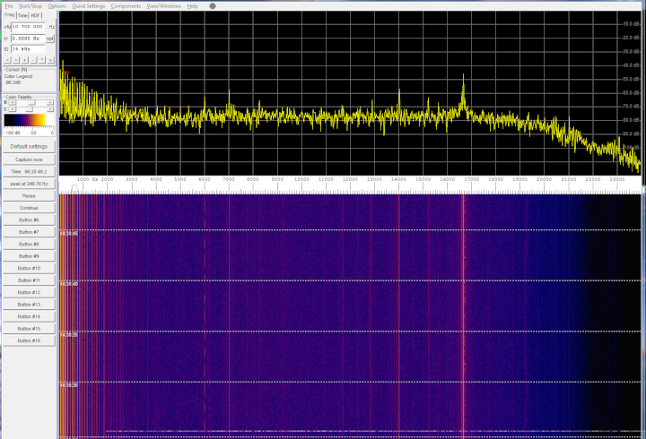Click the Time: 06:30:49.2 button

[29, 171]
